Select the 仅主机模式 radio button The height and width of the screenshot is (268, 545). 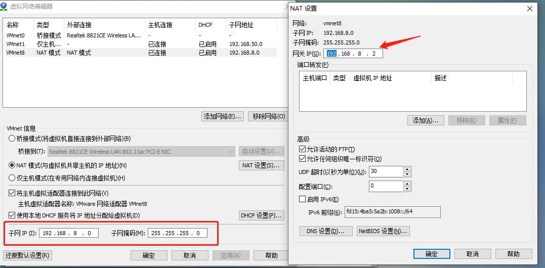(12, 178)
